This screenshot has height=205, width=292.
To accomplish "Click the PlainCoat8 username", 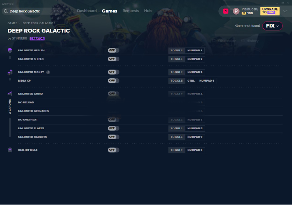I will [x=250, y=9].
